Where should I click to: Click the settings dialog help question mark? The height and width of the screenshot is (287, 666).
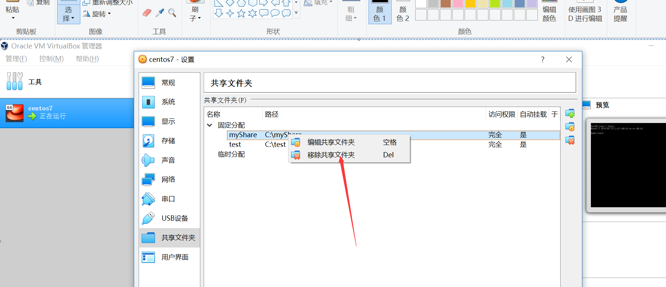click(x=543, y=59)
